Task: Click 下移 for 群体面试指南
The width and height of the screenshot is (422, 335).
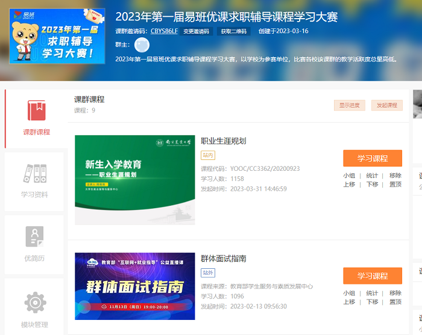Action: coord(372,302)
